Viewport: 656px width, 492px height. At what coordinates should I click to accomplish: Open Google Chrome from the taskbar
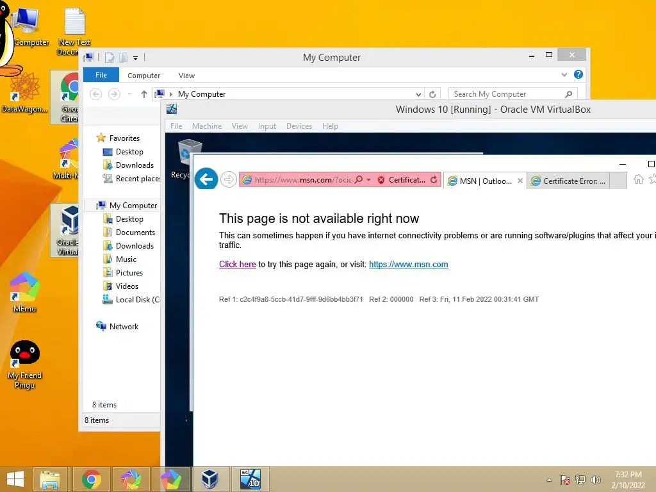[91, 479]
